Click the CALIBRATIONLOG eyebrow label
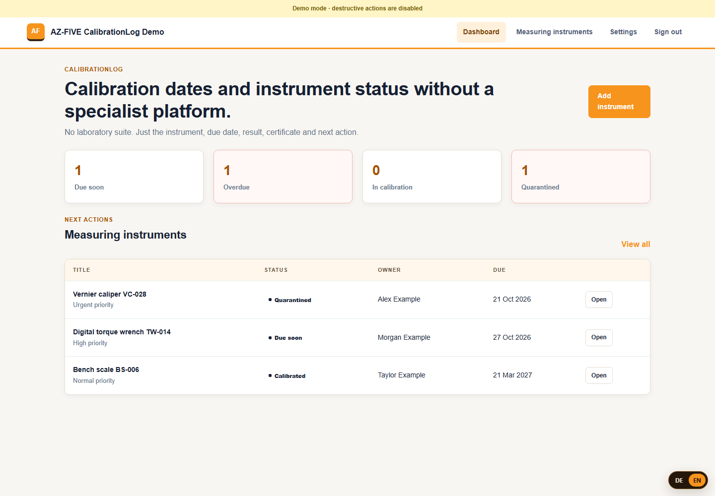Image resolution: width=715 pixels, height=496 pixels. coord(94,69)
